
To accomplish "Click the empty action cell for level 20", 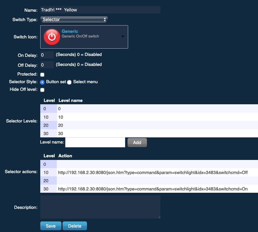I will (157, 180).
